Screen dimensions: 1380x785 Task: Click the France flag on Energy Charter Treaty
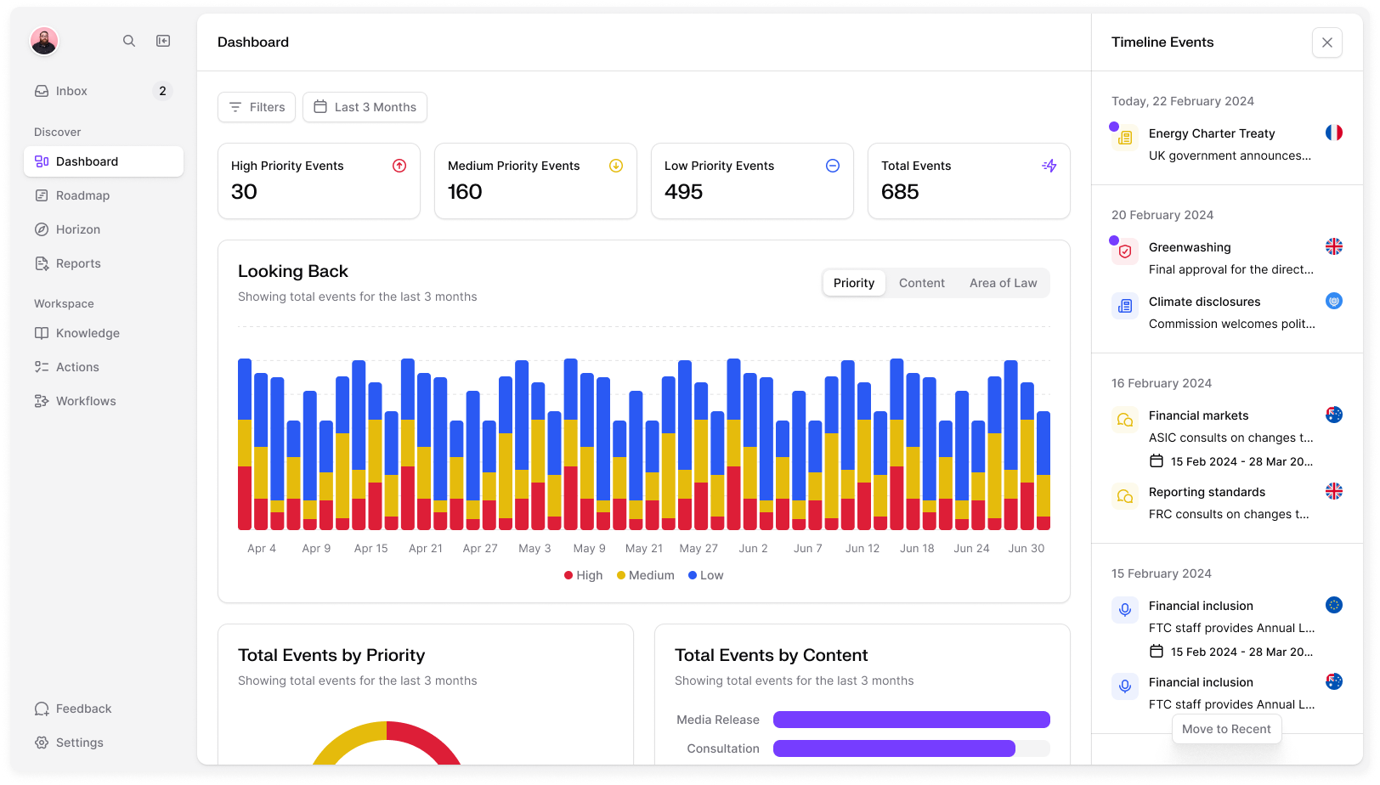1334,133
